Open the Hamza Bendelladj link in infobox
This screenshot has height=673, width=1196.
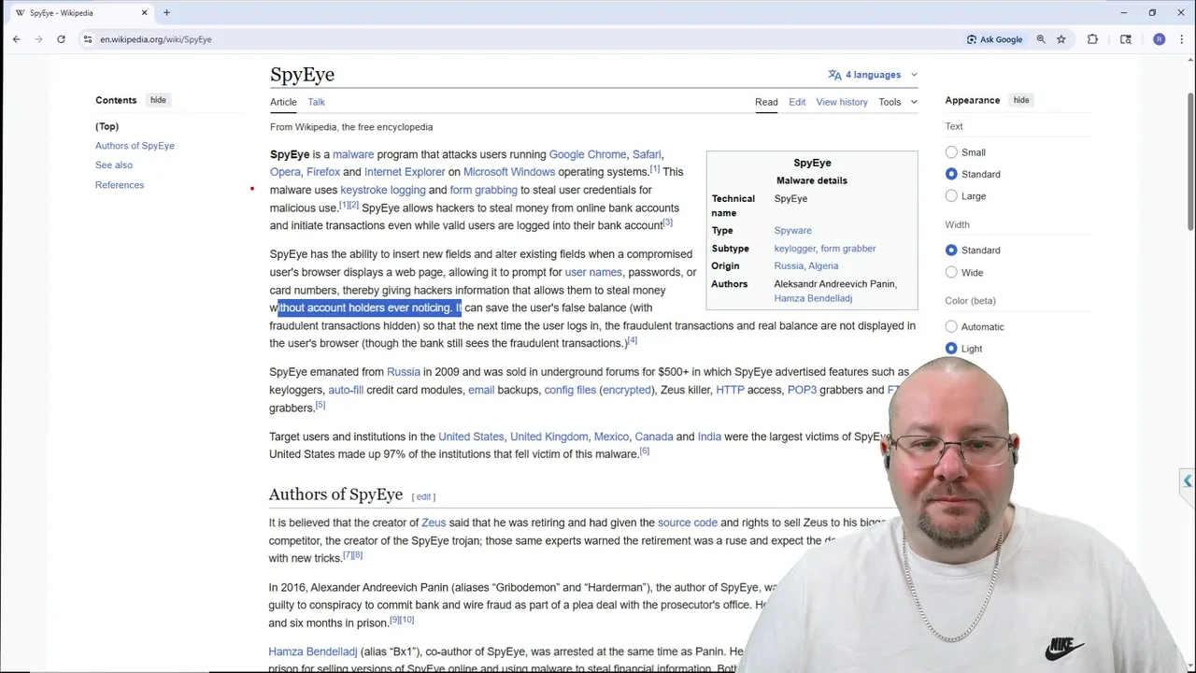pyautogui.click(x=813, y=298)
